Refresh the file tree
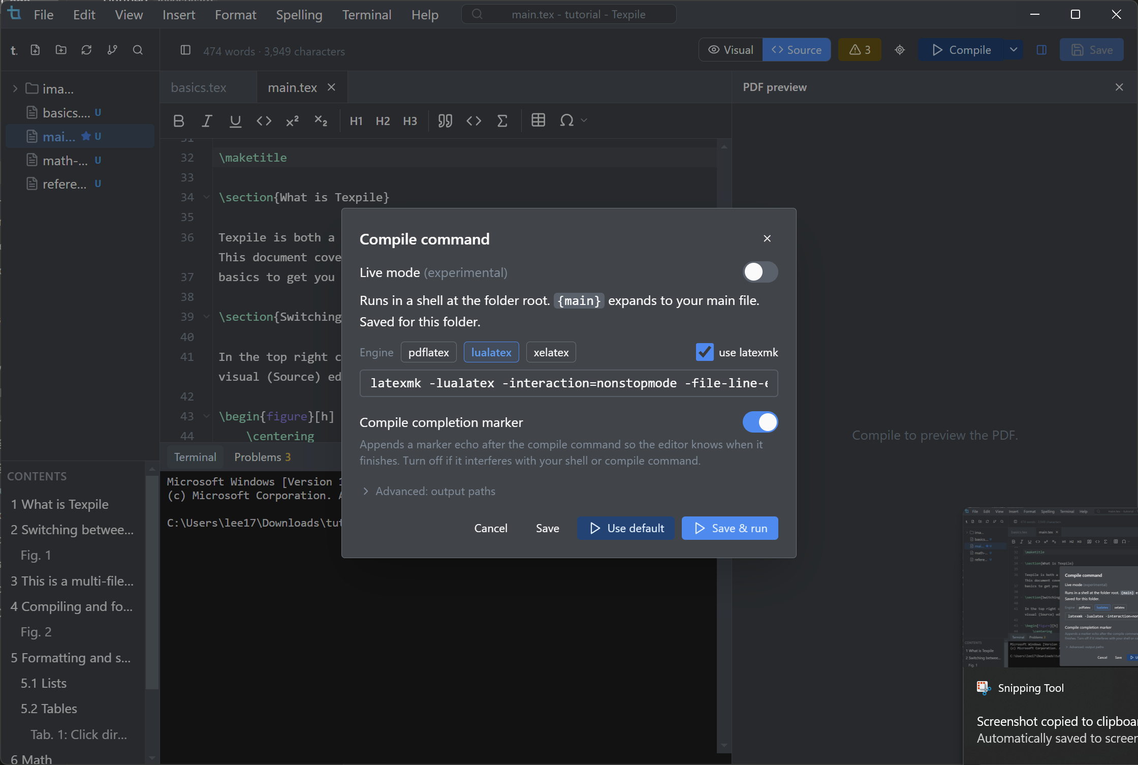The image size is (1138, 765). coord(86,50)
